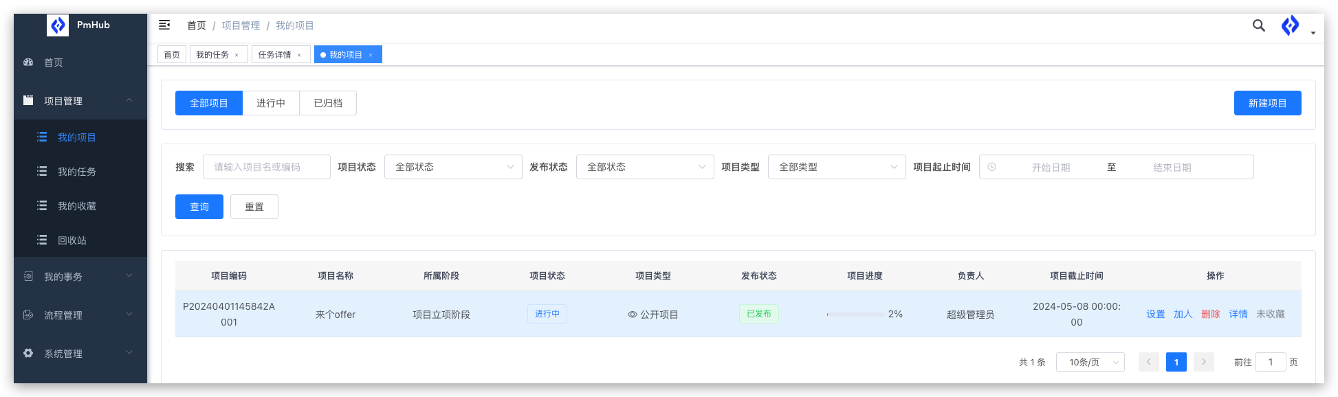Focus the 搜索 project name input
Image resolution: width=1338 pixels, height=397 pixels.
[x=267, y=167]
